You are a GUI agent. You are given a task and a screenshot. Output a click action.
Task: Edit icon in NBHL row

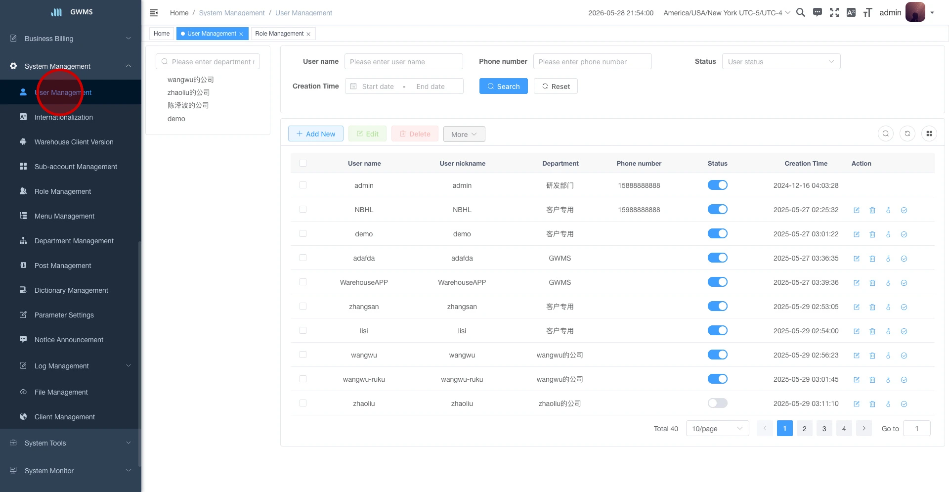(x=857, y=210)
